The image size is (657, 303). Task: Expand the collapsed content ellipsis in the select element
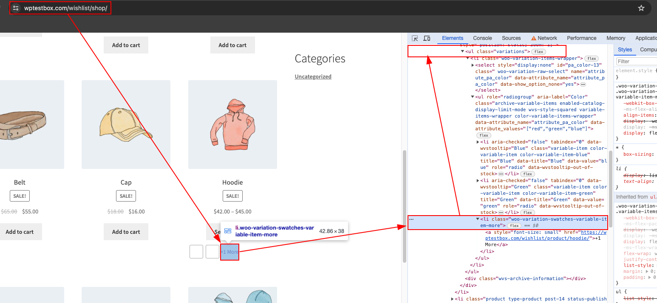point(583,84)
